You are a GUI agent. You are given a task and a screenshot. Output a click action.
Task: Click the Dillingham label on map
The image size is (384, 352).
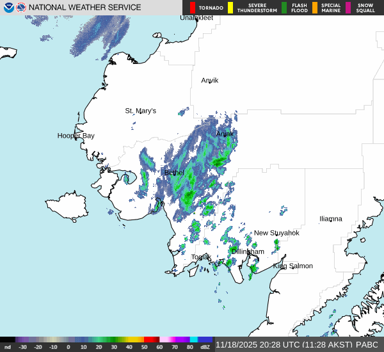coord(248,252)
